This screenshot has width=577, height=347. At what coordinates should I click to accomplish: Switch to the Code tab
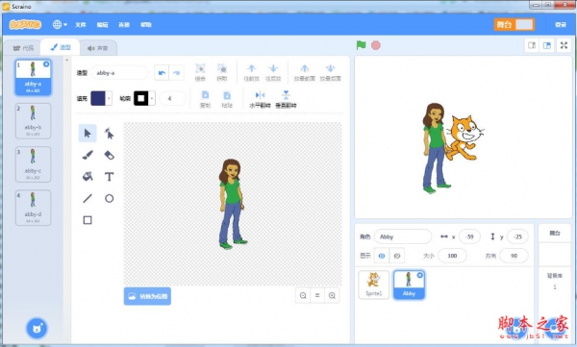click(x=23, y=48)
